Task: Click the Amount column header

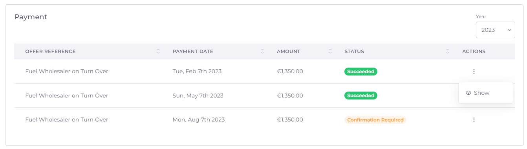Action: point(288,52)
